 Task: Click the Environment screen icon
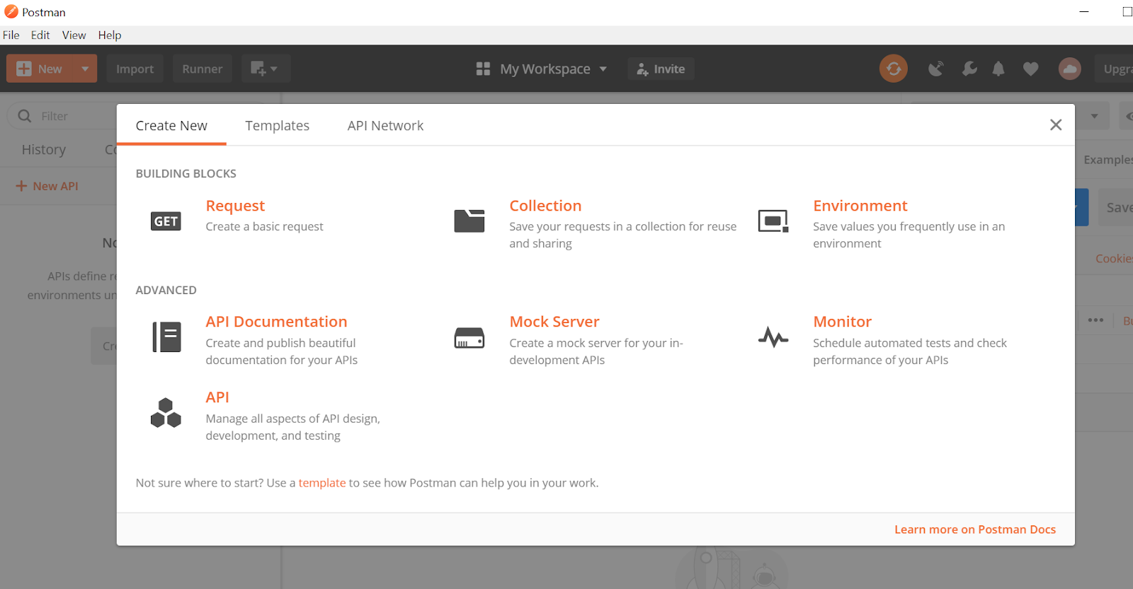tap(773, 221)
